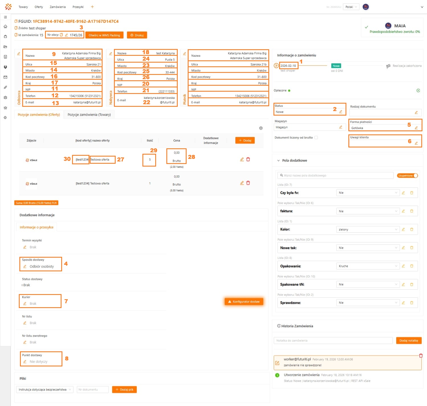Click the green plus icon next to Opłacone
The height and width of the screenshot is (406, 427).
click(418, 91)
